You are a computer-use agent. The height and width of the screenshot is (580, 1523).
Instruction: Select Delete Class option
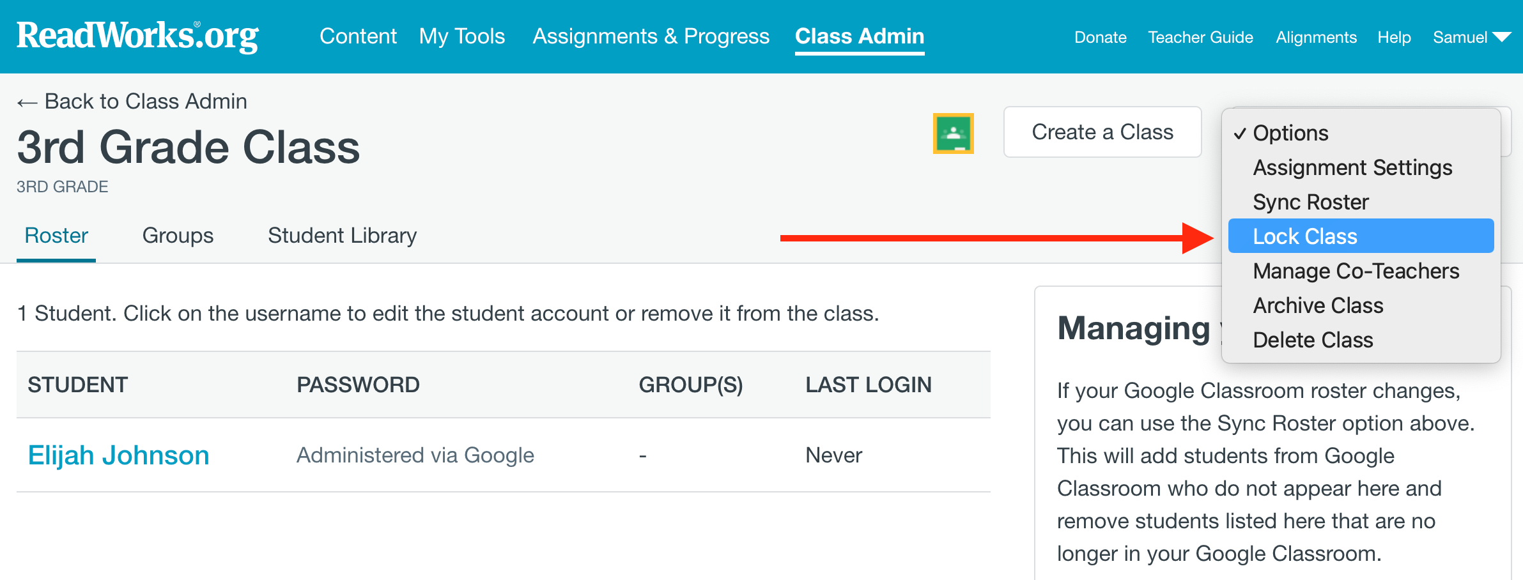point(1361,340)
